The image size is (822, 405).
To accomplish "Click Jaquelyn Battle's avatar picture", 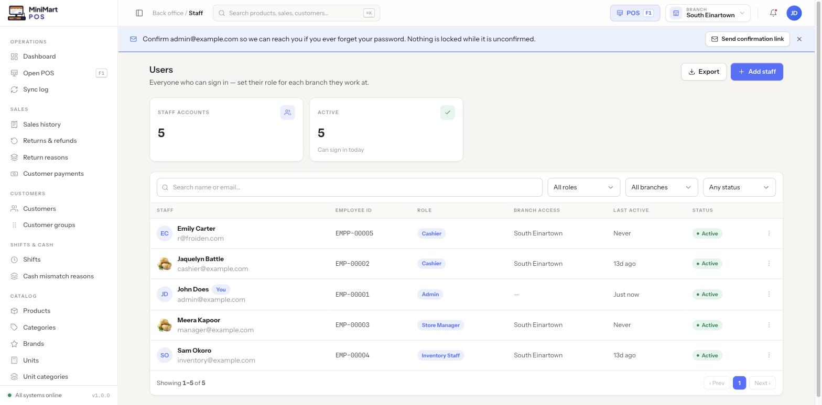I will (x=165, y=264).
